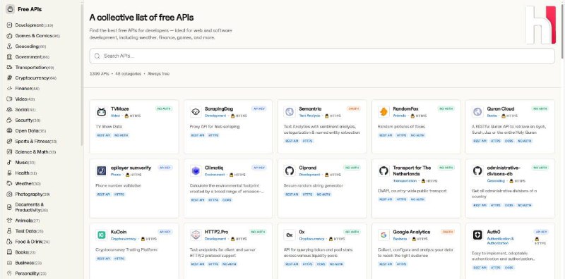Click the Documents & Productivity icon
The height and width of the screenshot is (279, 565).
9,207
